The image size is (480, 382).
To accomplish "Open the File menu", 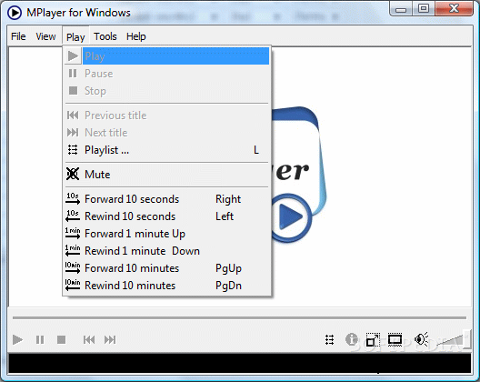I will coord(18,36).
